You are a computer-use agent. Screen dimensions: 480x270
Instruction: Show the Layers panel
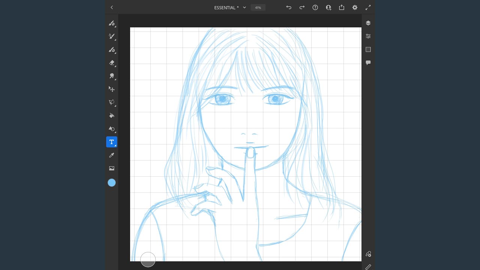tap(368, 23)
